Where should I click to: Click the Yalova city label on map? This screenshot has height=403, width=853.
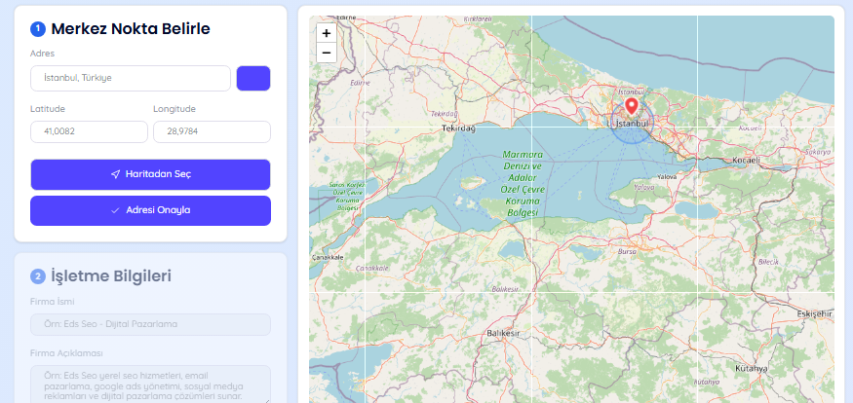[667, 177]
